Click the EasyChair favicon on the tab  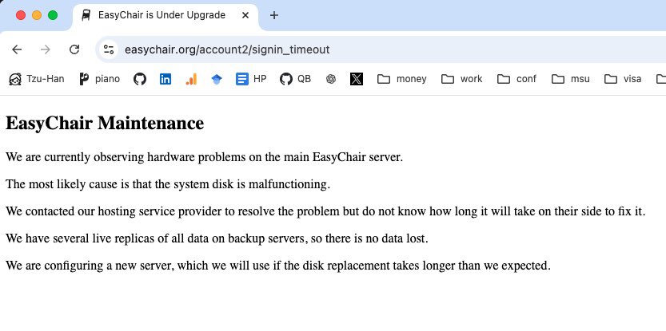(86, 15)
